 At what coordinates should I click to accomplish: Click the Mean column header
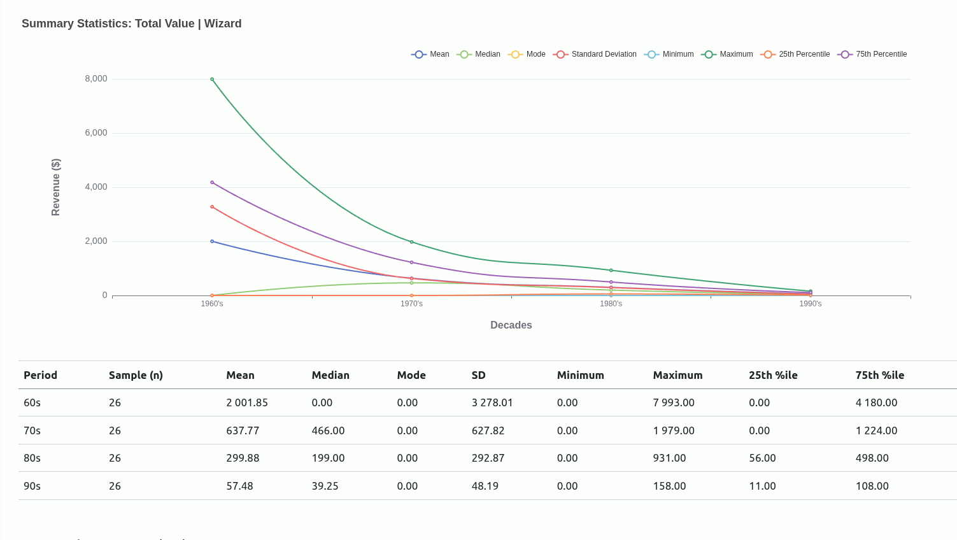(x=240, y=375)
